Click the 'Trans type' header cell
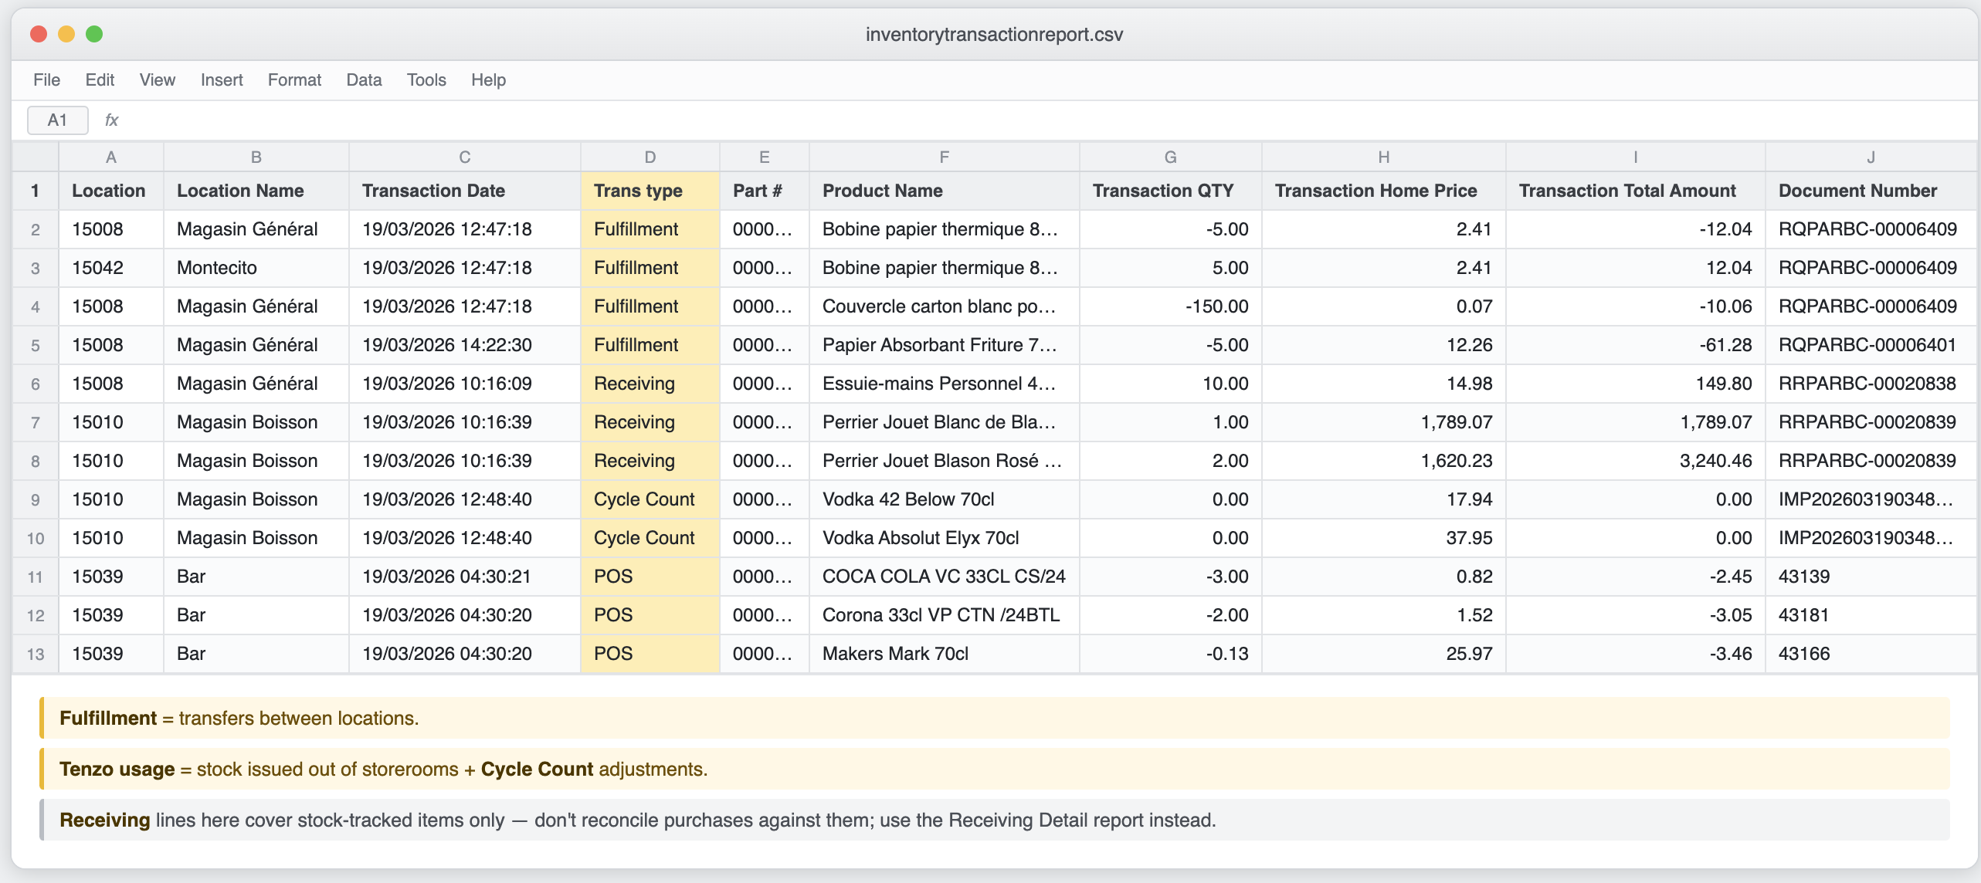Image resolution: width=1981 pixels, height=883 pixels. tap(650, 191)
